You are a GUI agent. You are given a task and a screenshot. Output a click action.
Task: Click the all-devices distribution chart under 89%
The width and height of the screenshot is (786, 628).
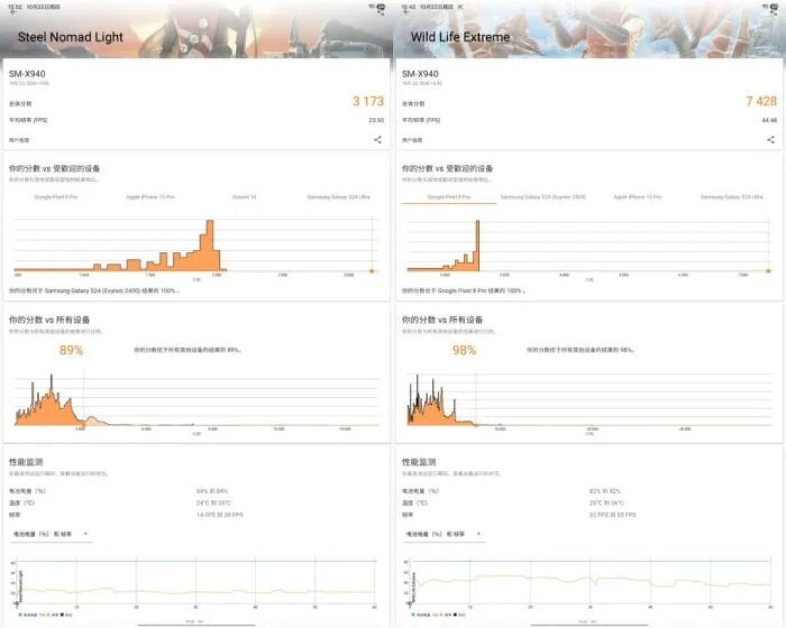(196, 402)
